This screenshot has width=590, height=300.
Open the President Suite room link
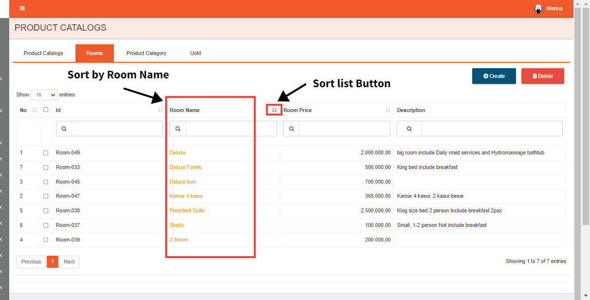(187, 210)
